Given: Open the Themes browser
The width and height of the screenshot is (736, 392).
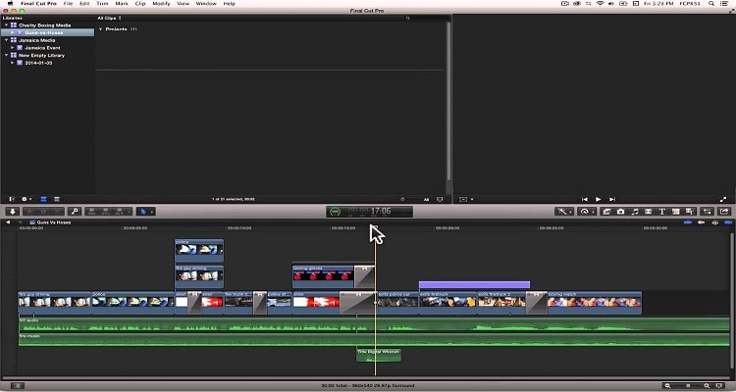Looking at the screenshot, I should 690,212.
